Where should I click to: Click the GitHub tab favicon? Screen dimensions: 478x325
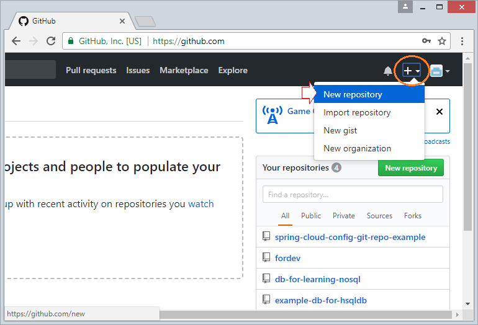[24, 21]
